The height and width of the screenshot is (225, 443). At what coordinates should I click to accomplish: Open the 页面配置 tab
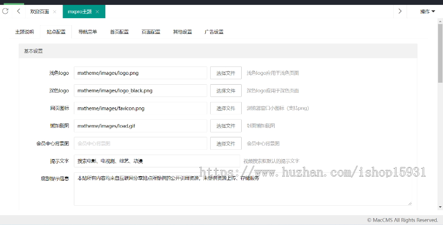[x=151, y=32]
